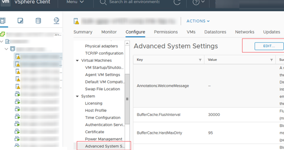Select Advanced System Settings in sidebar
This screenshot has height=150, width=284.
pyautogui.click(x=105, y=146)
